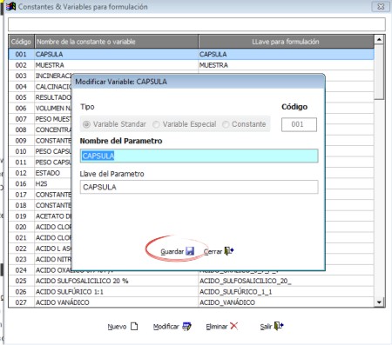Select row code 024
Image resolution: width=392 pixels, height=345 pixels.
tap(21, 270)
